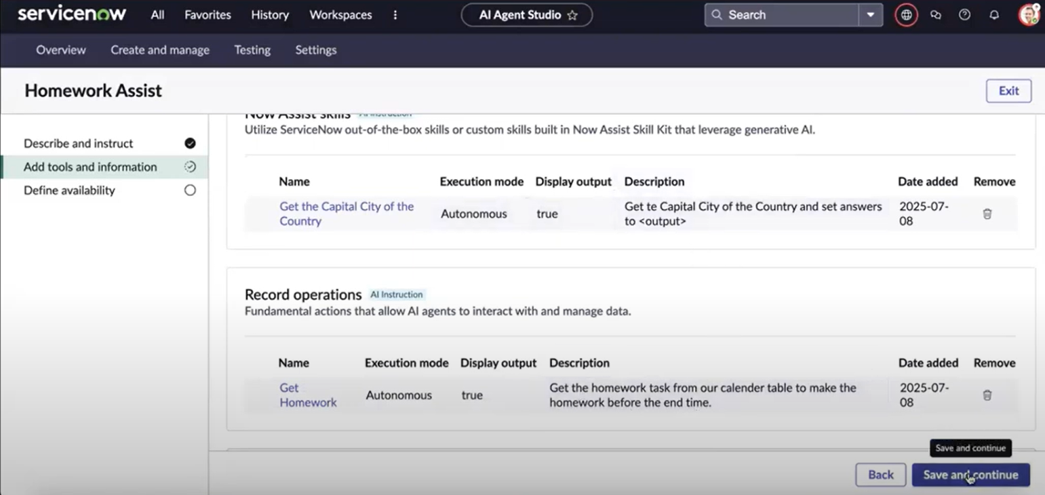
Task: Click the globe scope icon in header
Action: (x=906, y=15)
